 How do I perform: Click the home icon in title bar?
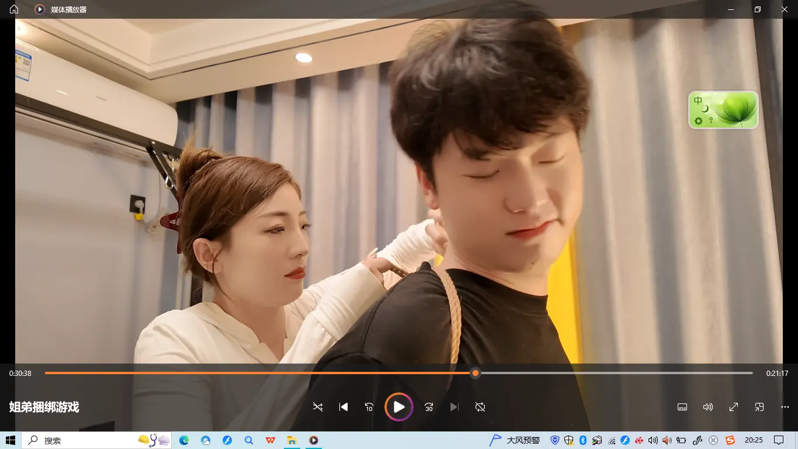(x=14, y=9)
